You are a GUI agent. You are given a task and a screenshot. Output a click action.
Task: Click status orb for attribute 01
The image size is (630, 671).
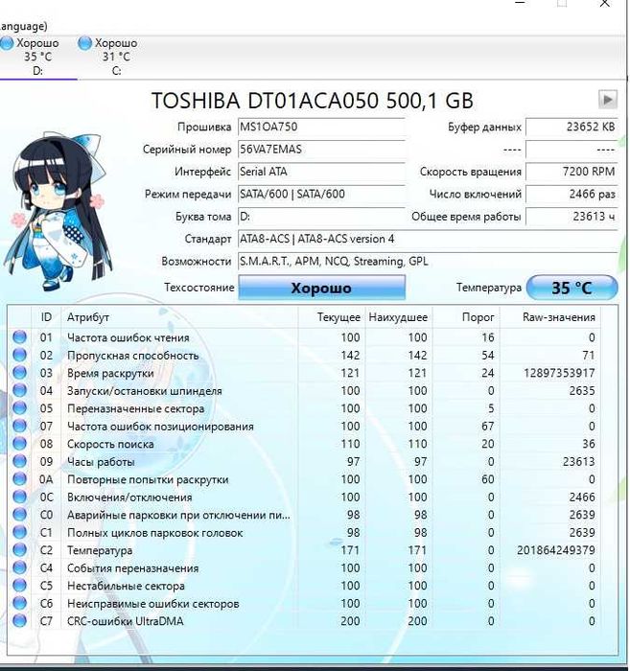tap(19, 337)
